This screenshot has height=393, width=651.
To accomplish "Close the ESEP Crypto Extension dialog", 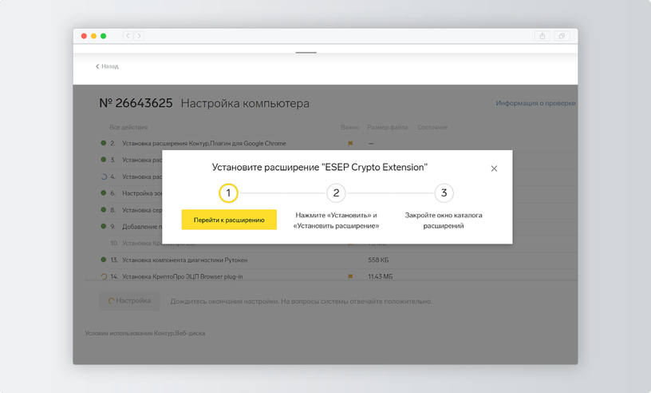I will click(494, 169).
